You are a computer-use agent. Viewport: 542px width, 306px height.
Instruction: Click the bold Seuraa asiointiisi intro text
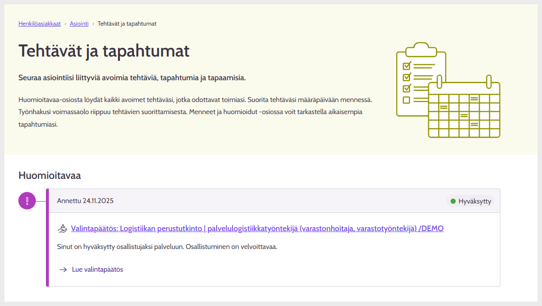click(132, 78)
